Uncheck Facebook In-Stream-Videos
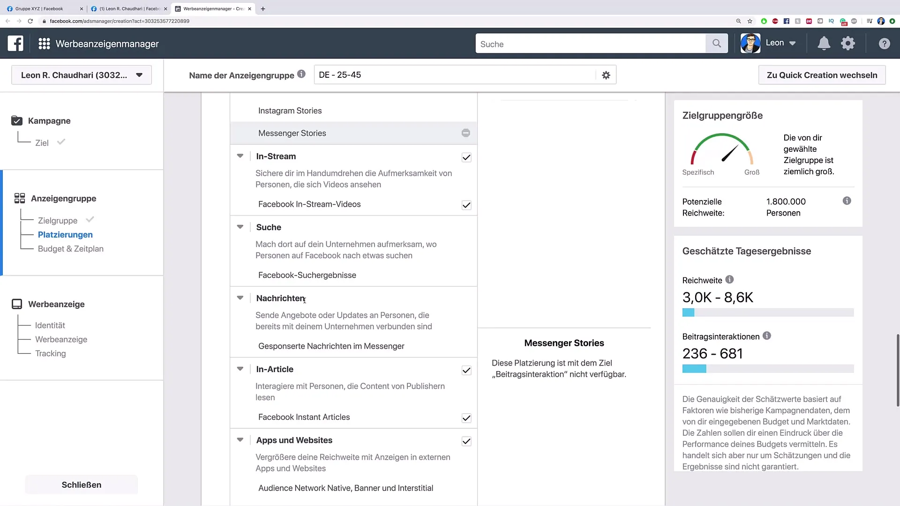 pos(466,205)
